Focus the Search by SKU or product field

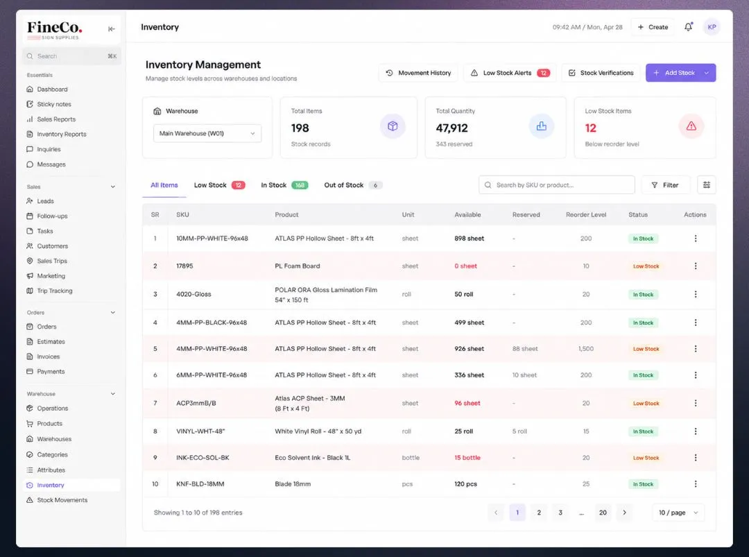(x=556, y=185)
